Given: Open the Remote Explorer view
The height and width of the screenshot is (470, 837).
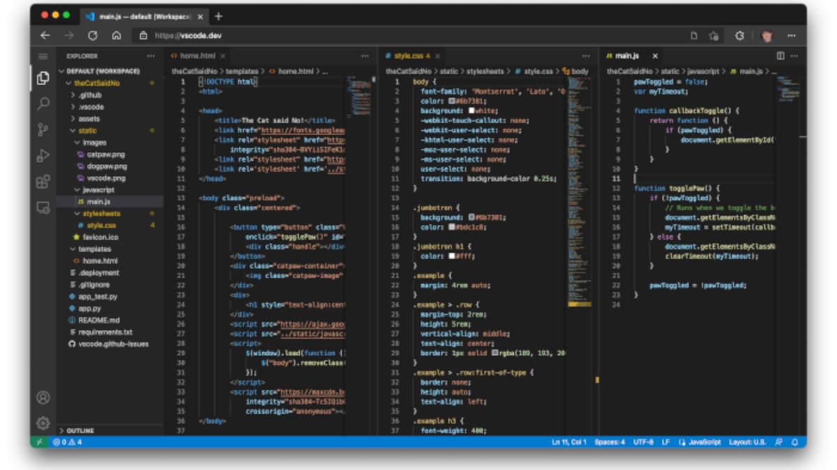Looking at the screenshot, I should 43,207.
